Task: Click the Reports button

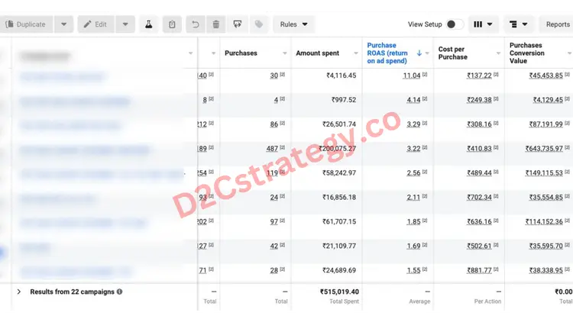Action: pos(557,24)
